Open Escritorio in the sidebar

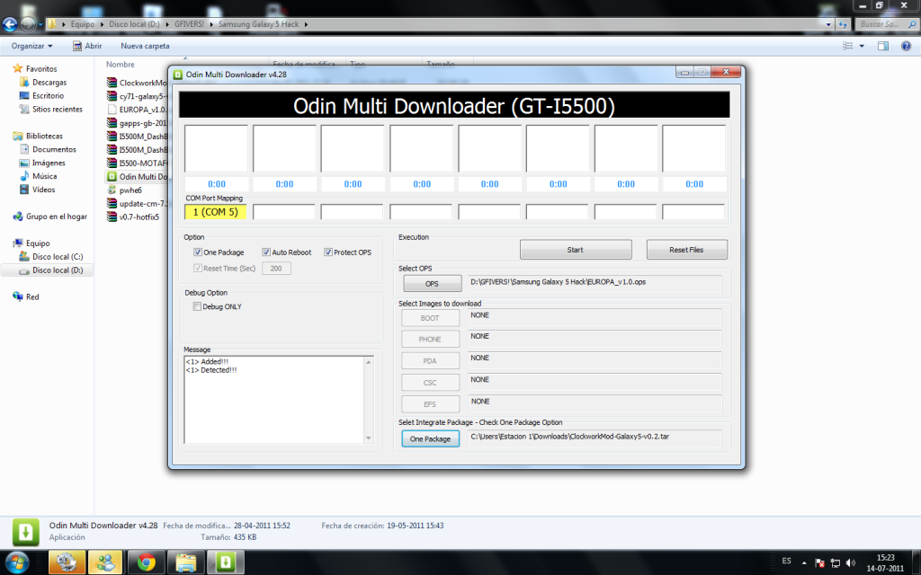[x=49, y=95]
